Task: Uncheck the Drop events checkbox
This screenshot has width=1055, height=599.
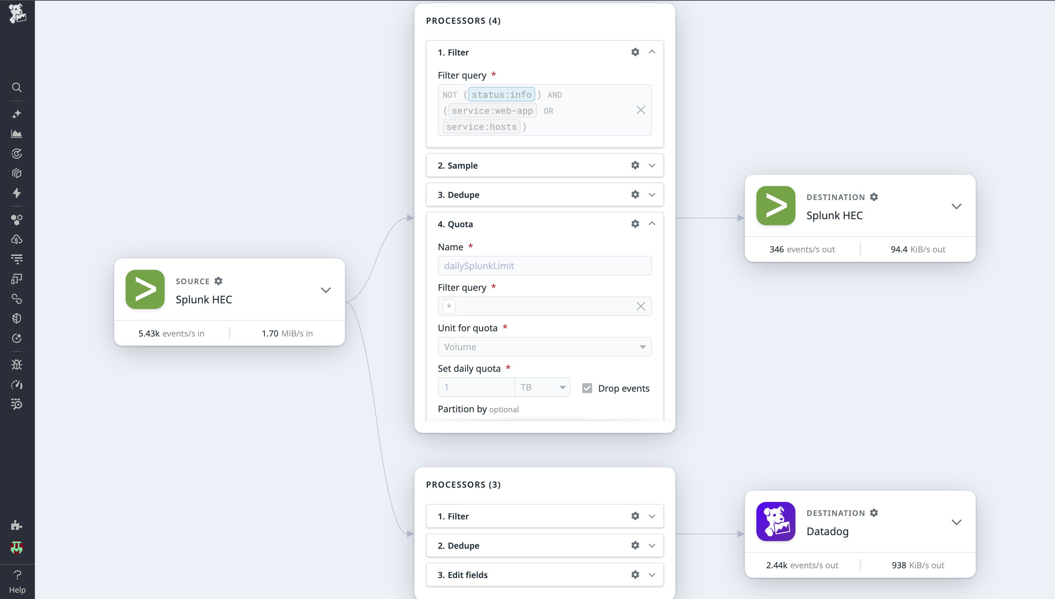Action: (587, 387)
